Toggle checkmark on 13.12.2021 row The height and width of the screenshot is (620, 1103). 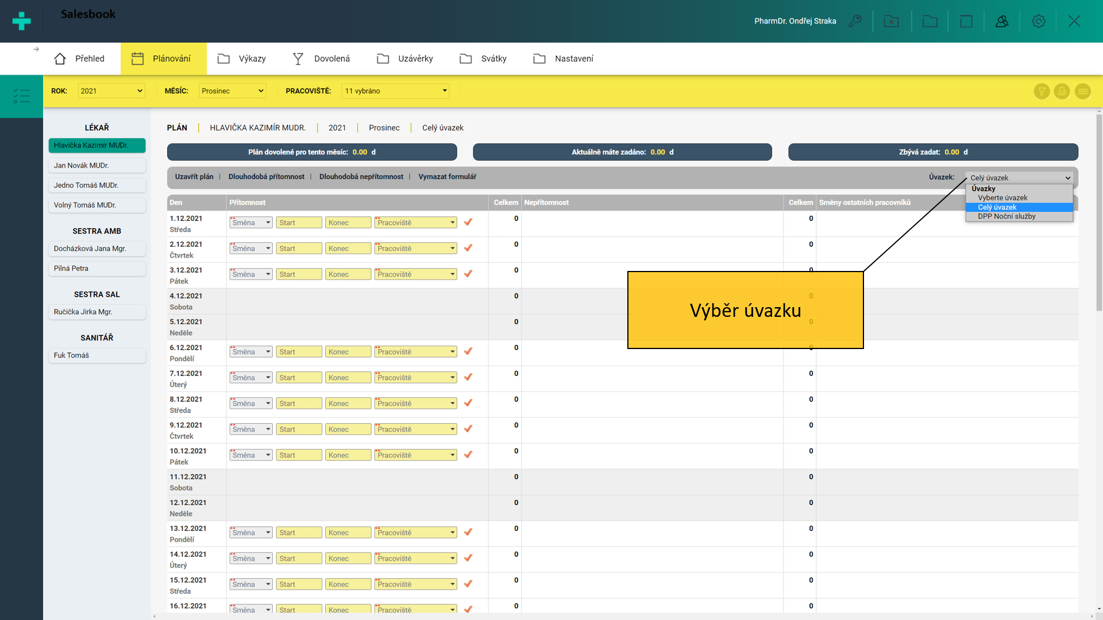point(468,532)
